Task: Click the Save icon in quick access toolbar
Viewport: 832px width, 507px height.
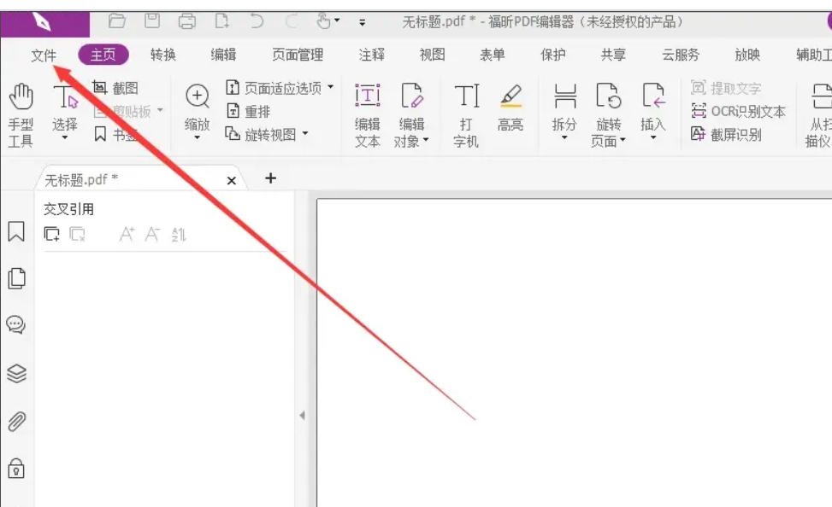Action: (152, 21)
